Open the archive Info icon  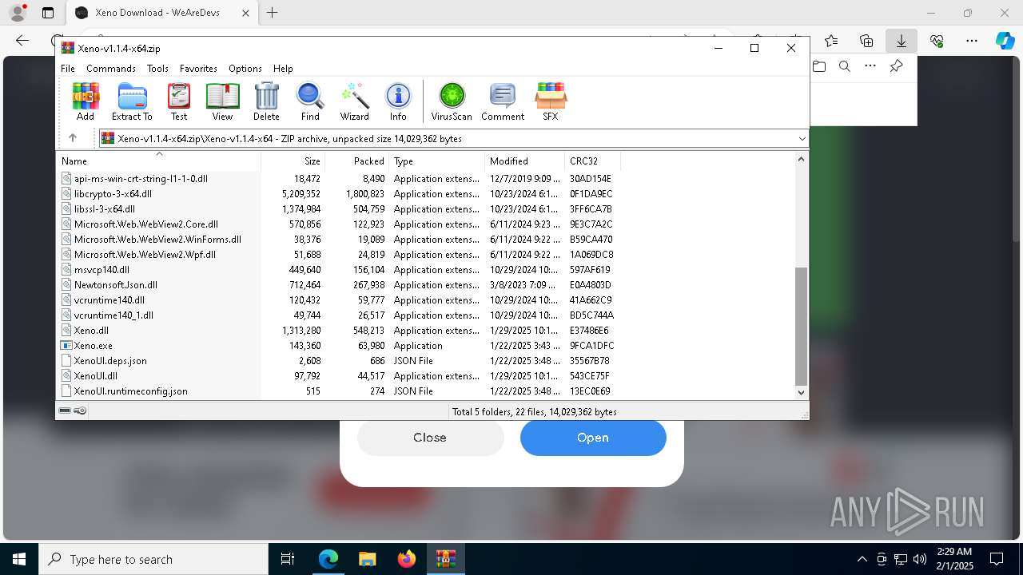point(398,101)
